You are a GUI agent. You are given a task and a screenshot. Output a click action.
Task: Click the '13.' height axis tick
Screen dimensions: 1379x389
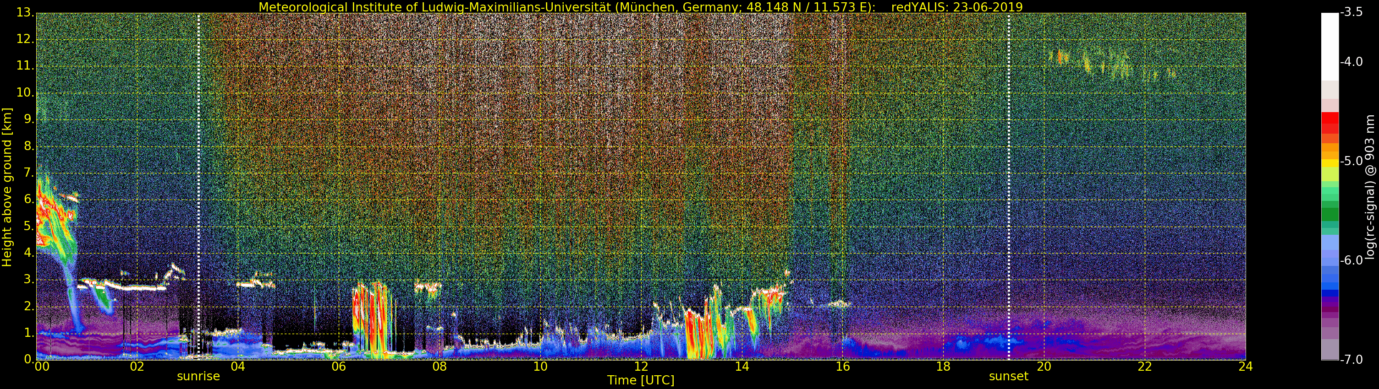pyautogui.click(x=25, y=13)
